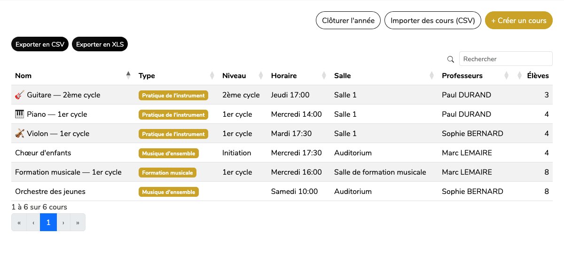Click the Clôturer l'année button
This screenshot has width=564, height=266.
coord(348,21)
